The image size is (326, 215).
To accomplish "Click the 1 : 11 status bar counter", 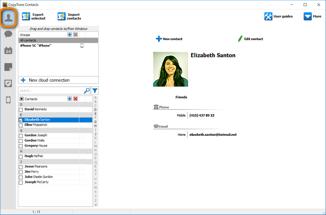I will pos(36,212).
